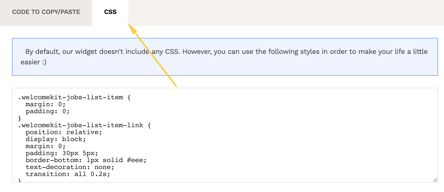
Task: Click the 'display: block;' declaration
Action: coord(55,139)
